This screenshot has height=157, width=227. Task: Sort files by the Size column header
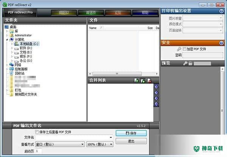click(150, 28)
